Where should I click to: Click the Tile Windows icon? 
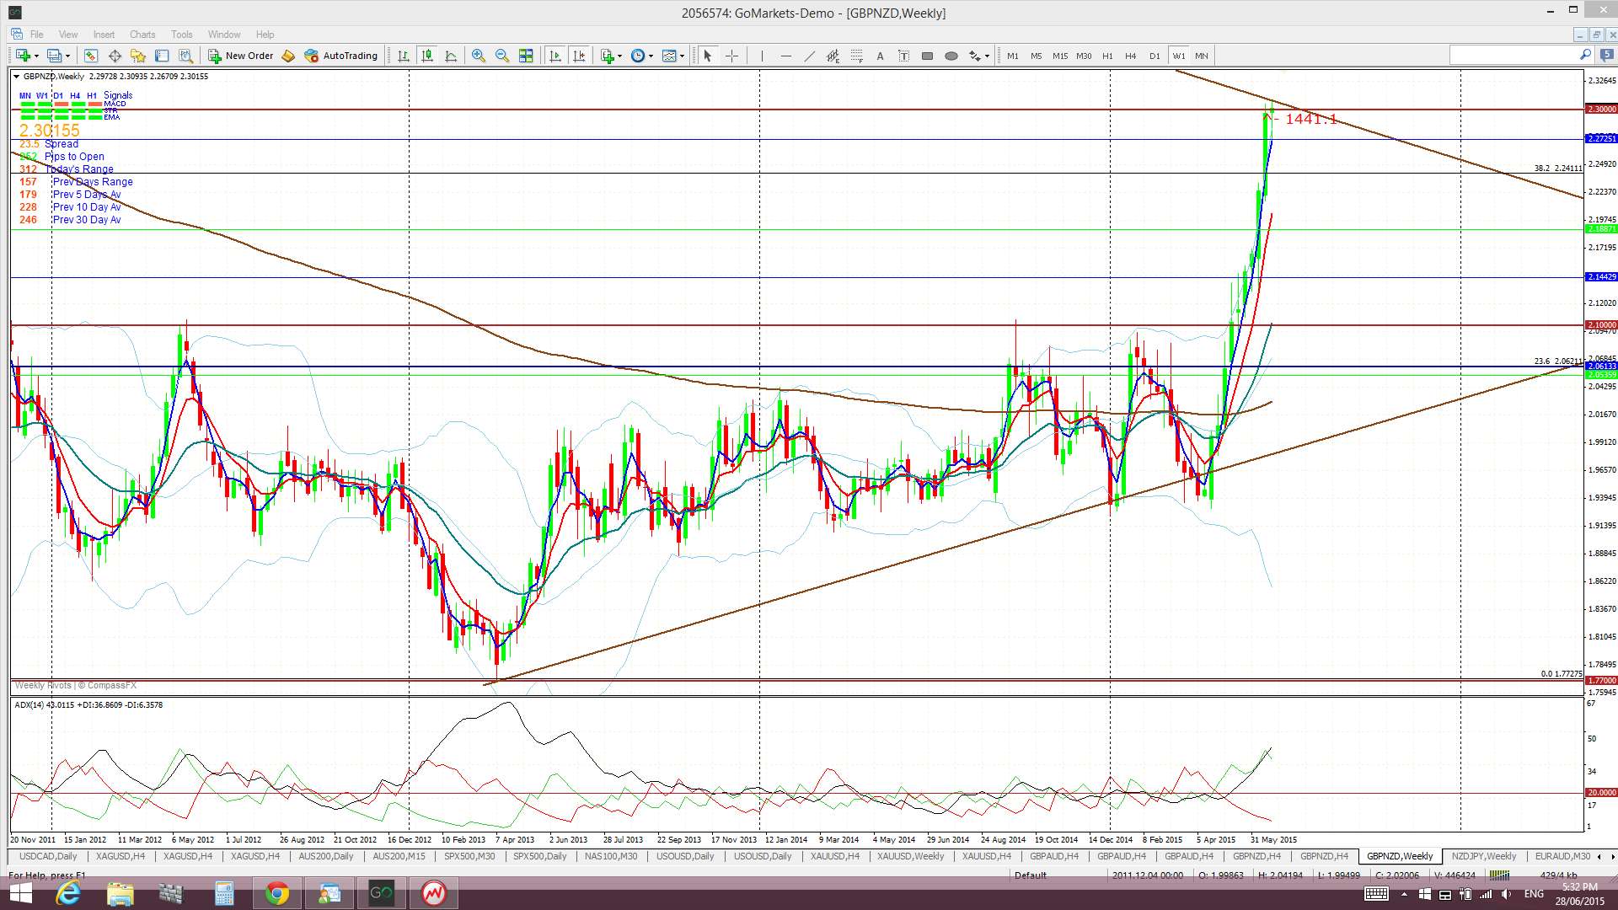point(526,56)
